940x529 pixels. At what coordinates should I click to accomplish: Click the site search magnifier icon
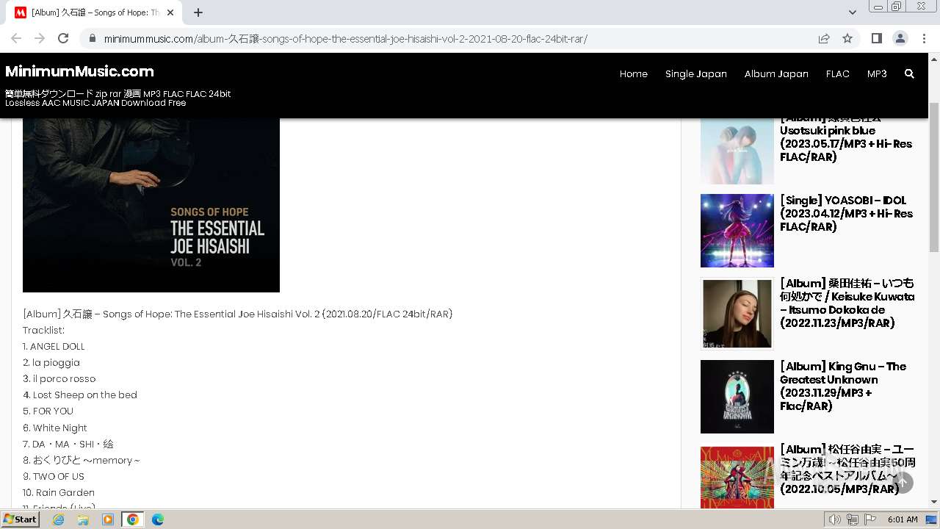[909, 73]
